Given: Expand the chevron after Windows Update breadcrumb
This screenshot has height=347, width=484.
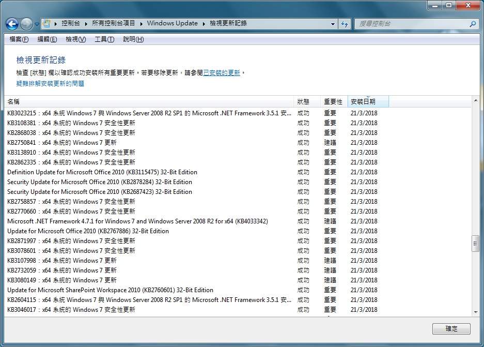Looking at the screenshot, I should pyautogui.click(x=204, y=23).
